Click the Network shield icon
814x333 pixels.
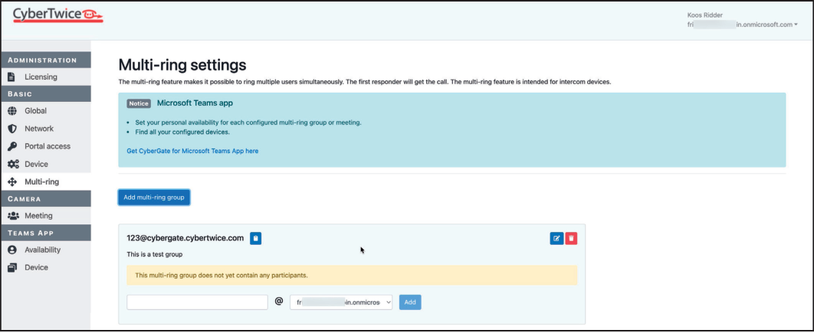[12, 129]
